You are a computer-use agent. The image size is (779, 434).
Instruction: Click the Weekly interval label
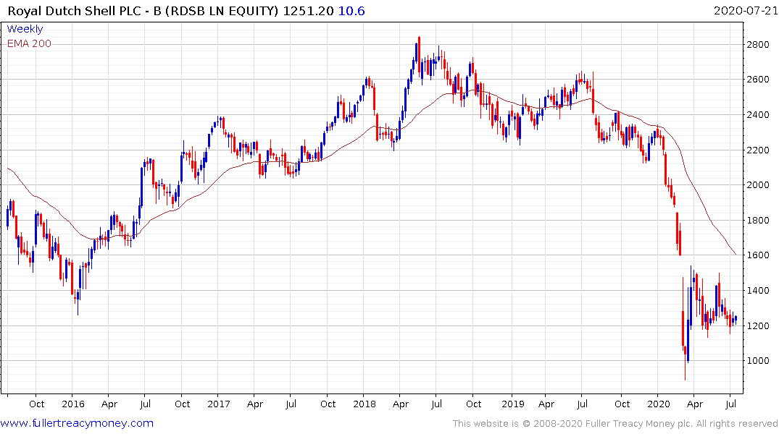tap(25, 29)
